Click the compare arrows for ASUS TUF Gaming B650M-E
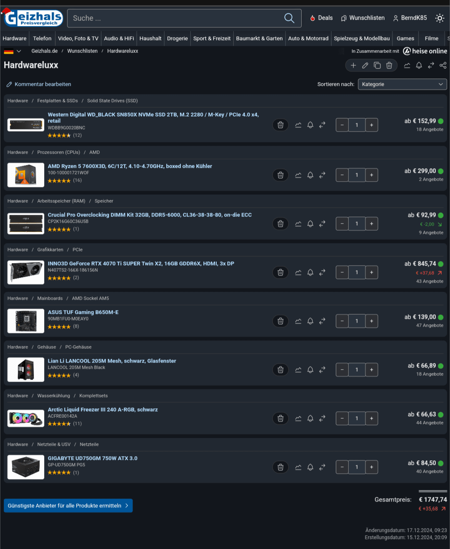Viewport: 450px width, 549px height. [322, 321]
